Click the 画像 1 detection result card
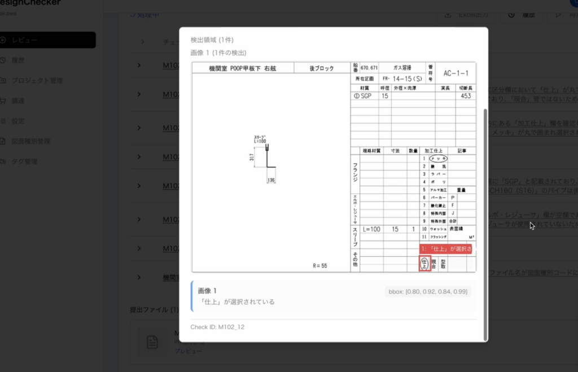The height and width of the screenshot is (372, 578). (x=334, y=296)
